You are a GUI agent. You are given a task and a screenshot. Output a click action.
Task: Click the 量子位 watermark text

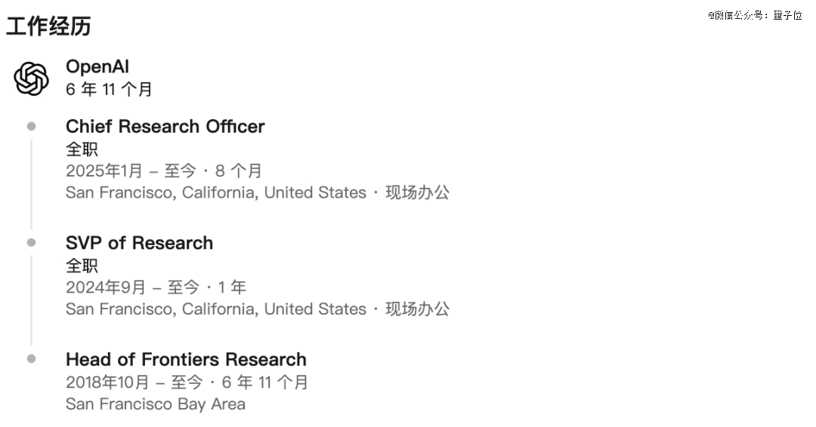click(x=787, y=15)
